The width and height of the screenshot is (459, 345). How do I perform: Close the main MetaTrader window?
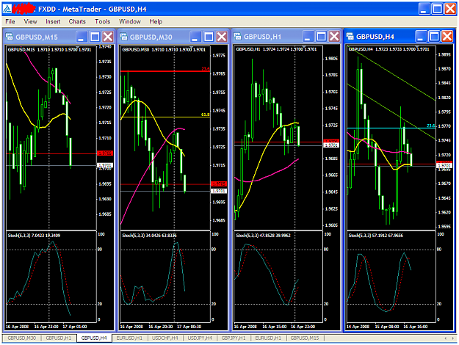(450, 9)
